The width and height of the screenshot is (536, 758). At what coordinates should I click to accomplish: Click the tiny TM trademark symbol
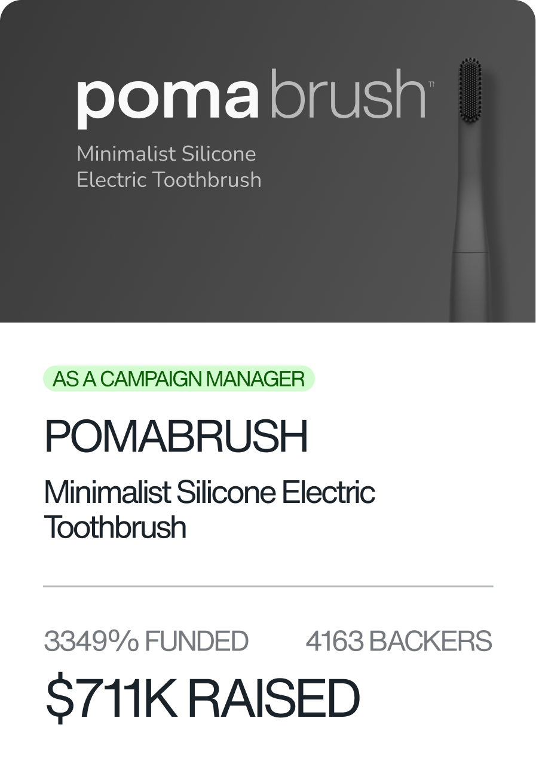pos(431,85)
